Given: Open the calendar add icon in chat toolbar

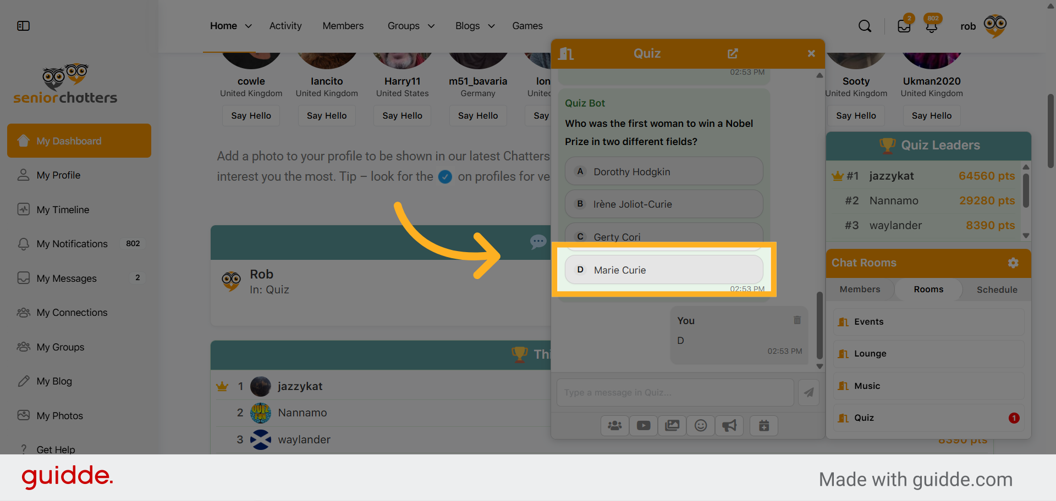Looking at the screenshot, I should click(764, 426).
